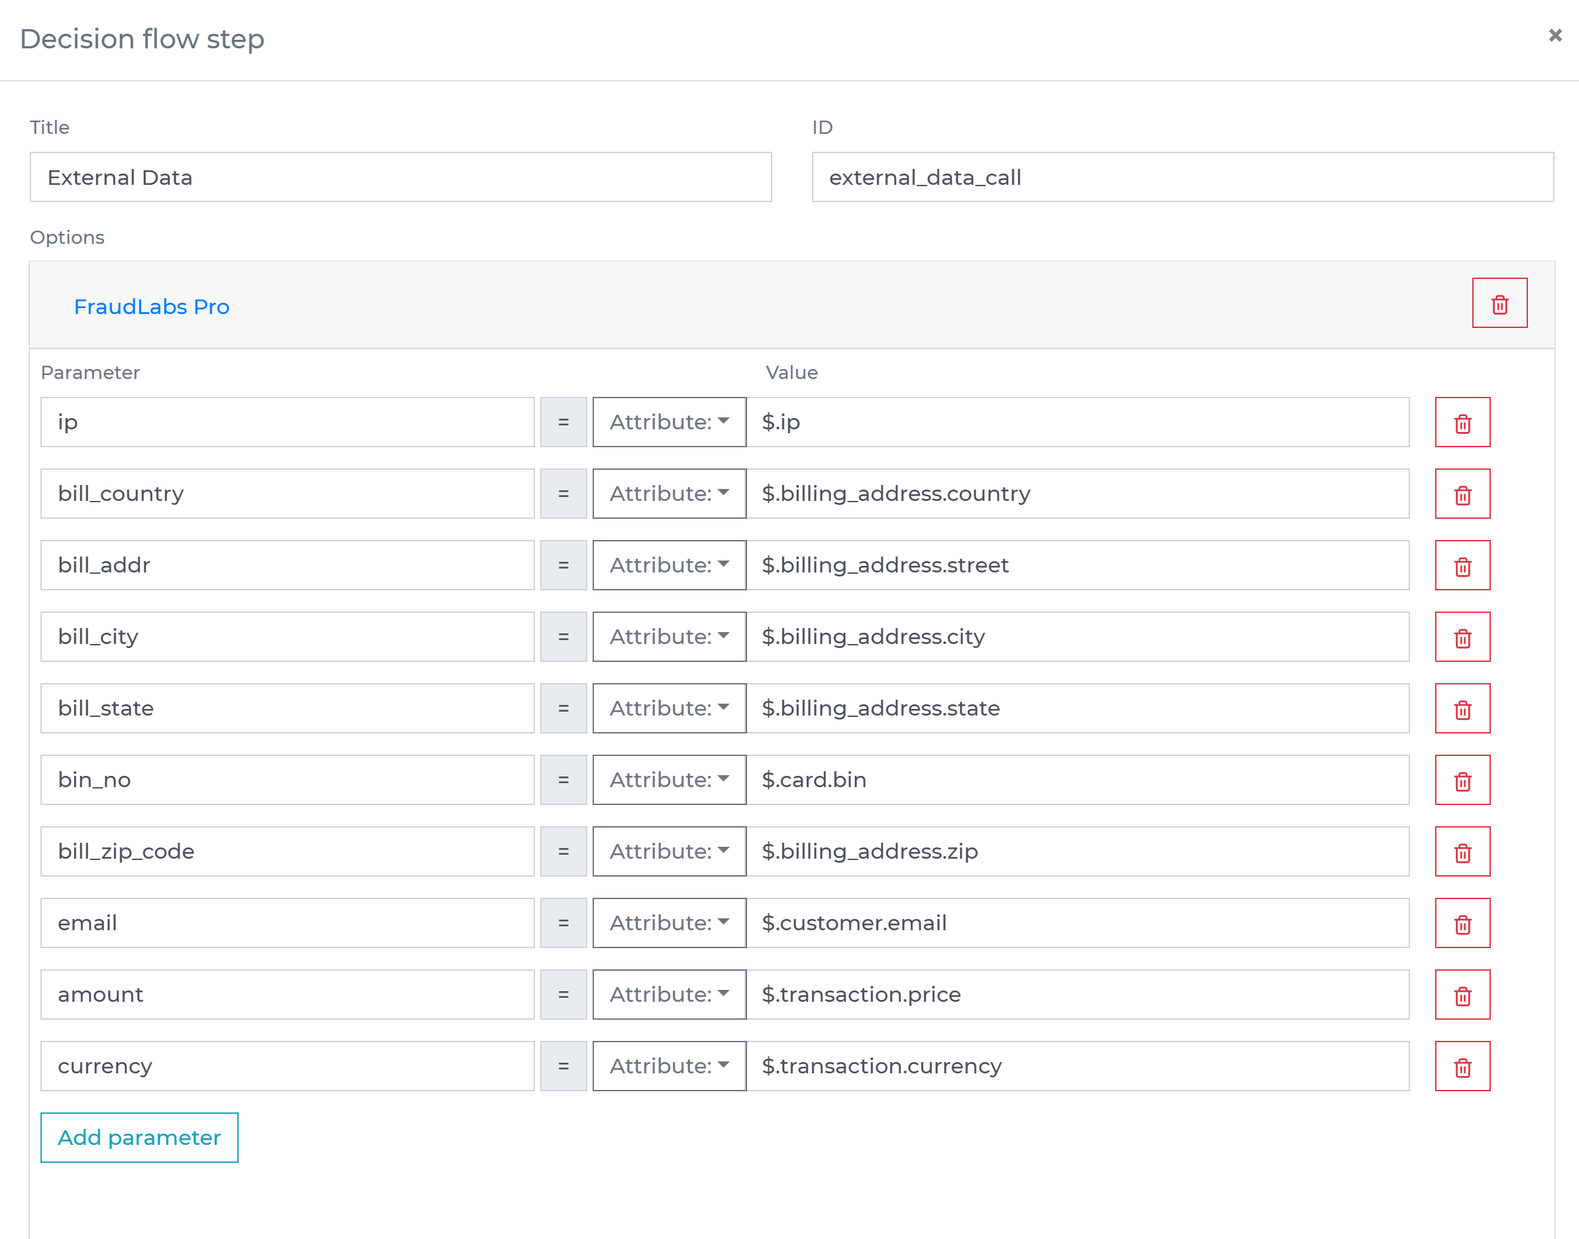Viewport: 1579px width, 1239px height.
Task: Edit the ip parameter name field
Action: coord(287,422)
